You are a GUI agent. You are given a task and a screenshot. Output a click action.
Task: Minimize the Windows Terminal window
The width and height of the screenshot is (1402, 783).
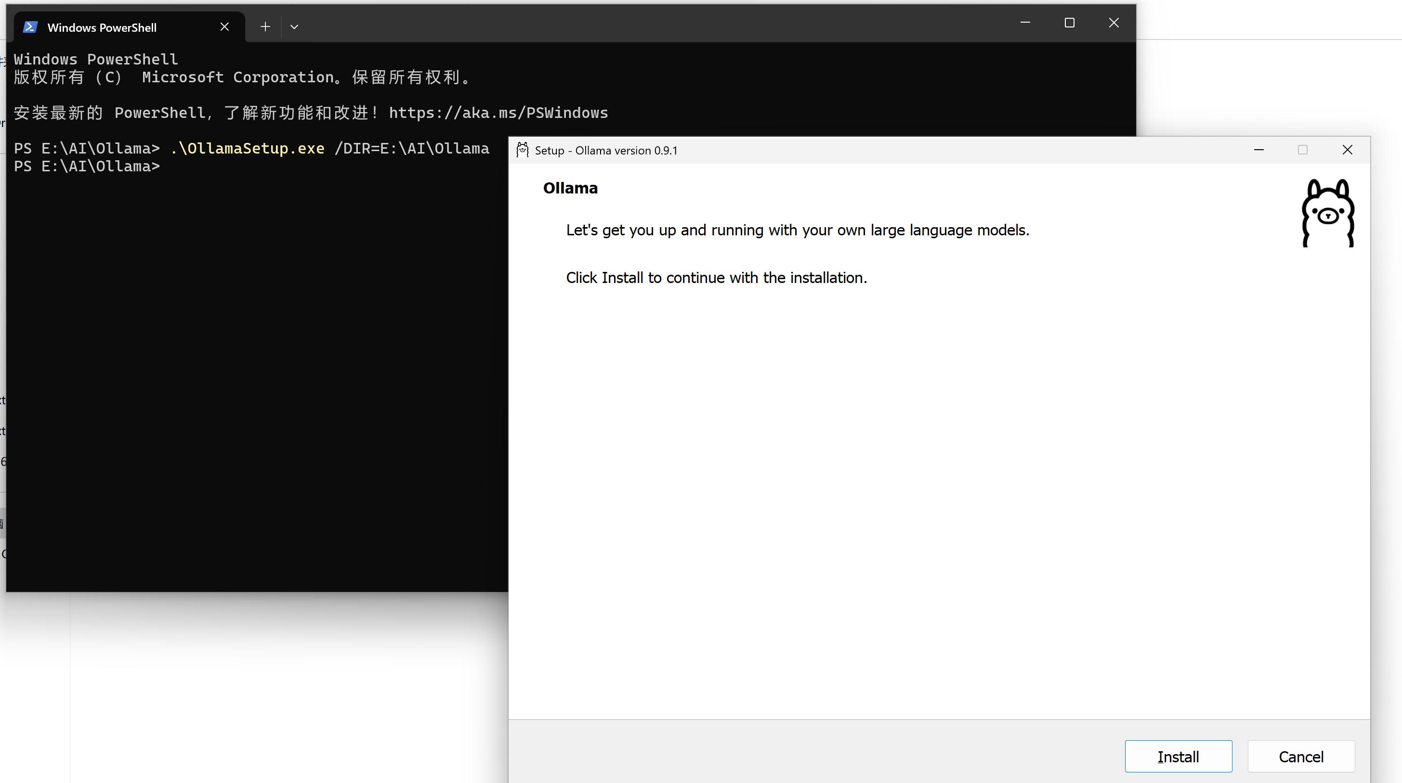pyautogui.click(x=1025, y=23)
